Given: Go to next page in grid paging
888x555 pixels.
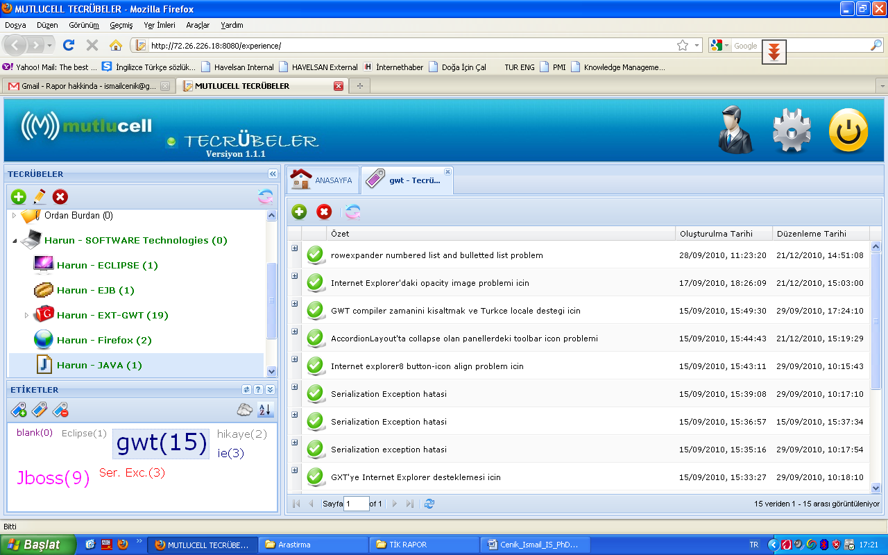Looking at the screenshot, I should [395, 504].
